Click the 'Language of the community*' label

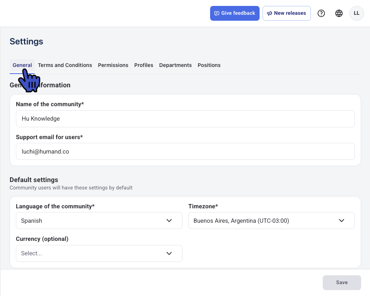55,206
